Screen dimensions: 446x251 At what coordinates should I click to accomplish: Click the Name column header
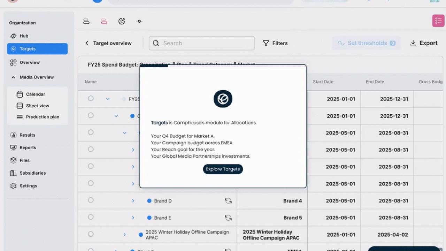tap(91, 82)
